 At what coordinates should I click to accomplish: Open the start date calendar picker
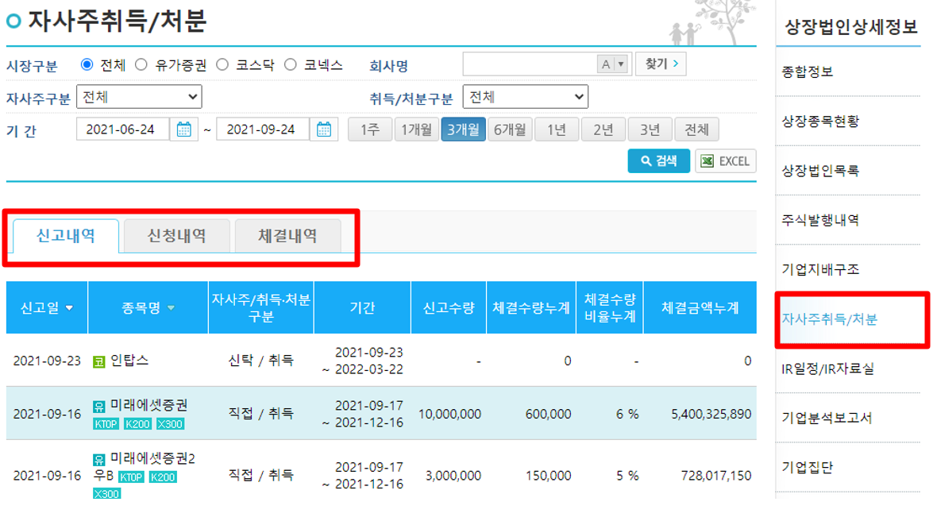(x=183, y=129)
